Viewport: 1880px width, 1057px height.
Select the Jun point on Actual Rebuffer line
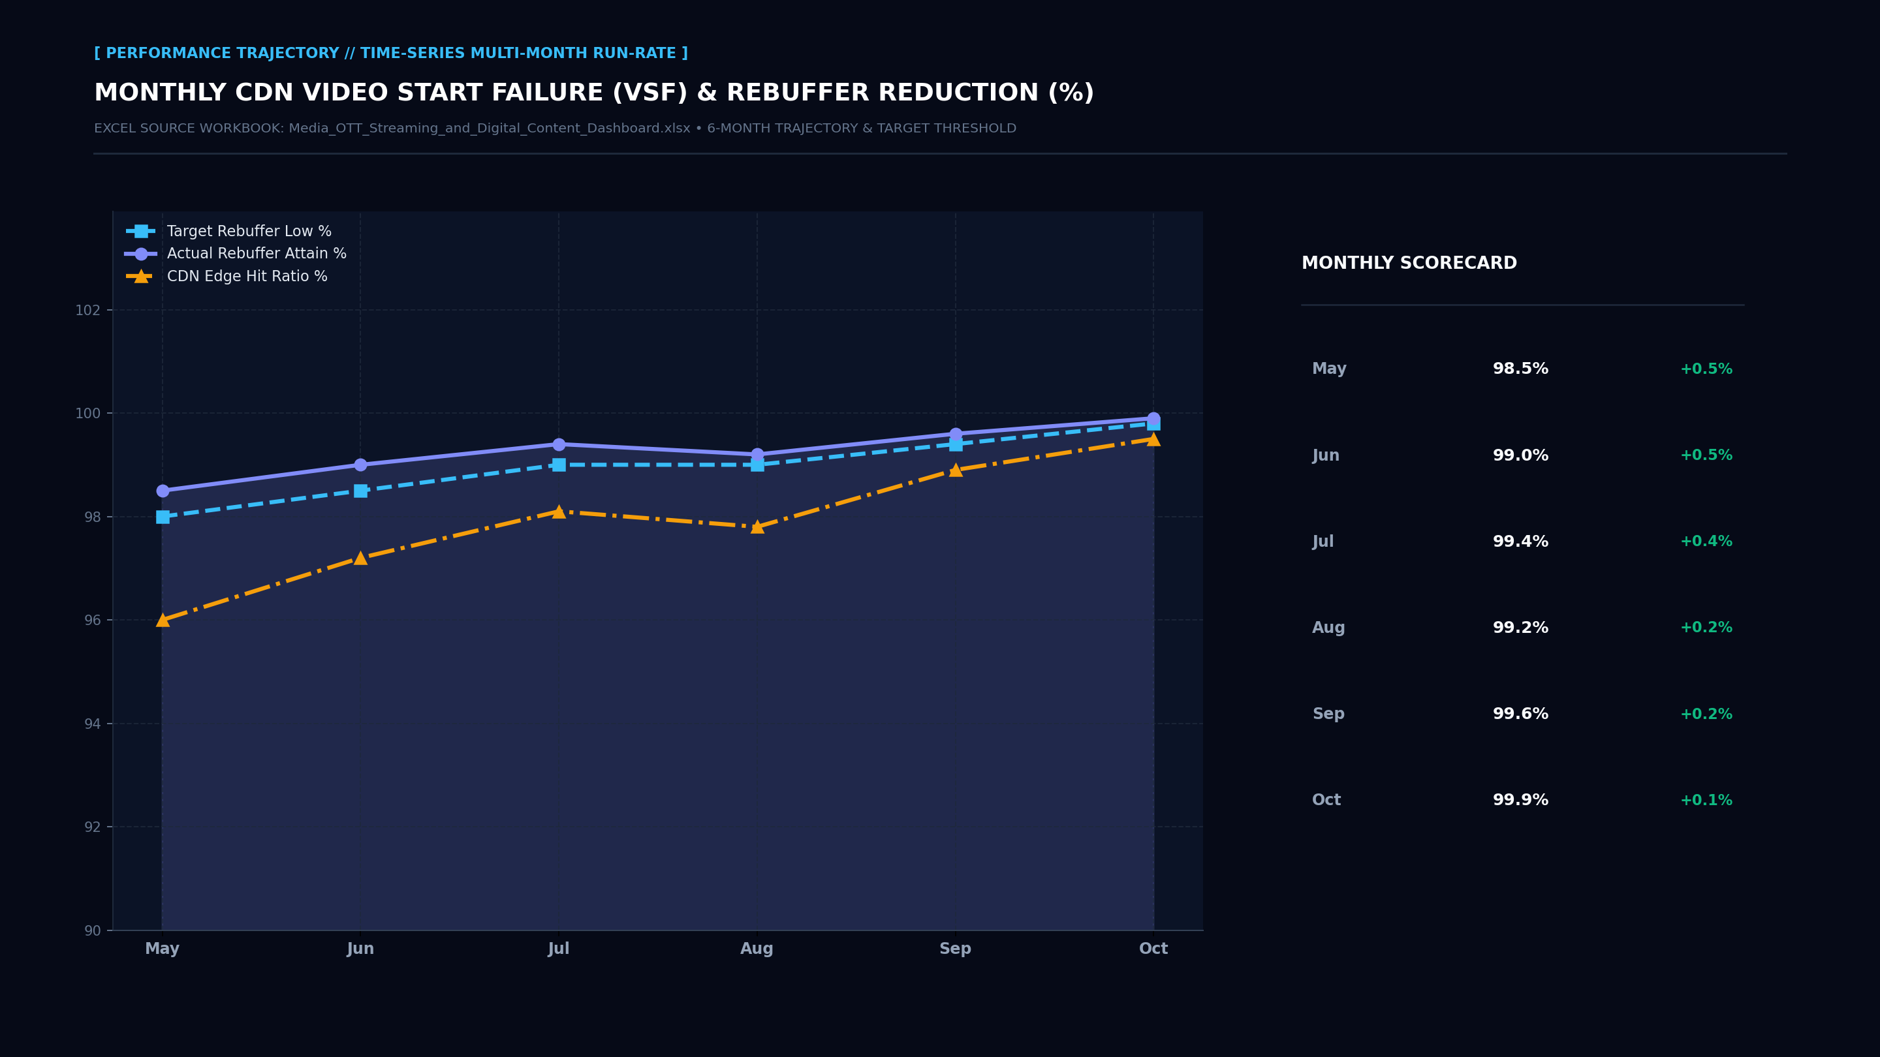[x=360, y=465]
